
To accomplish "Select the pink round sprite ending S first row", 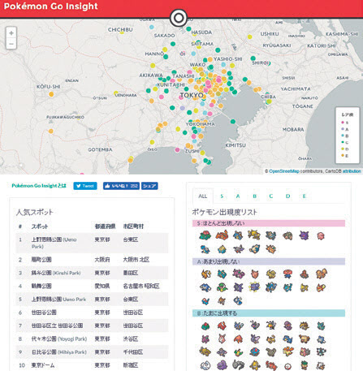I will coord(321,235).
